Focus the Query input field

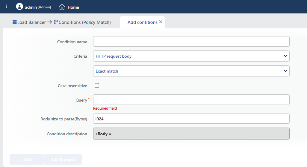(x=191, y=99)
